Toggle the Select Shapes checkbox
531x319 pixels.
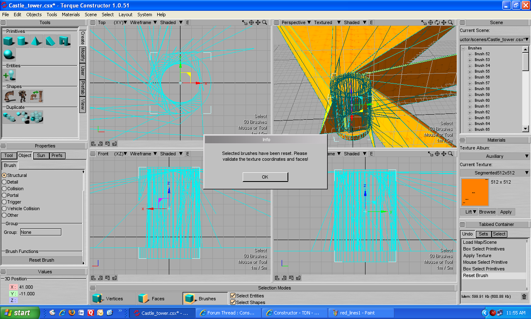(233, 302)
